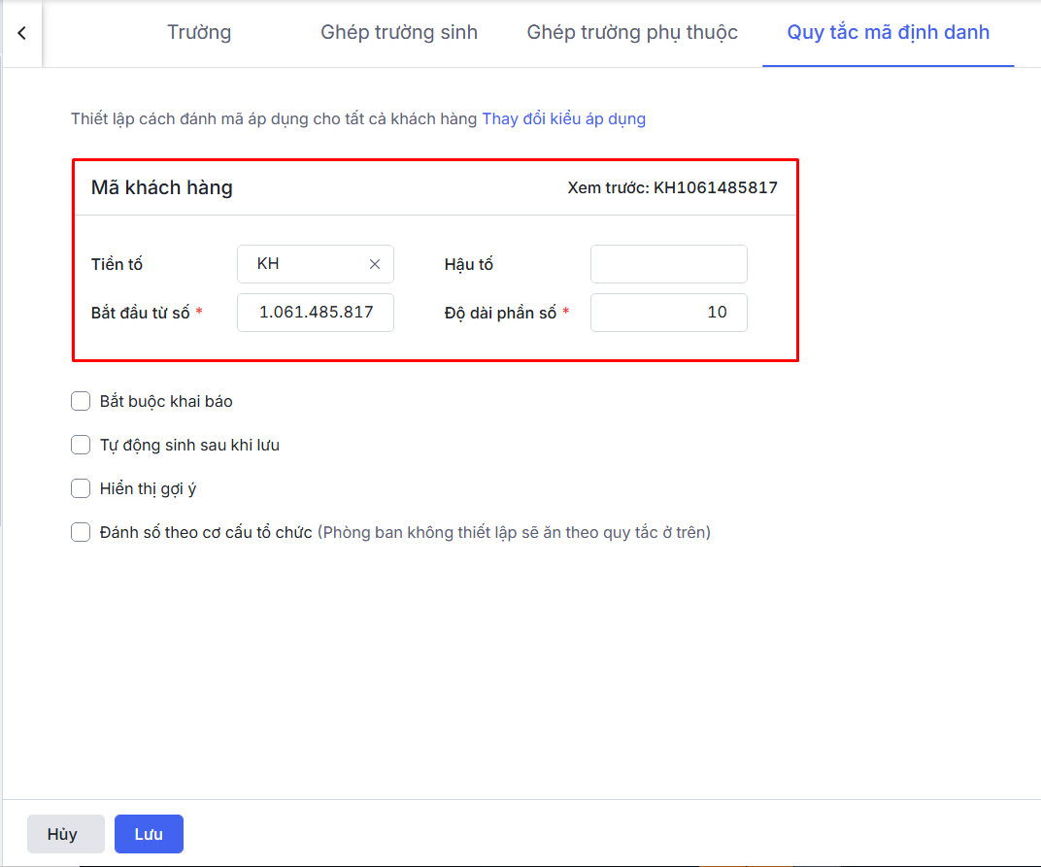The height and width of the screenshot is (867, 1041).
Task: Select the Ghép trường phụ thuộc tab
Action: click(632, 33)
